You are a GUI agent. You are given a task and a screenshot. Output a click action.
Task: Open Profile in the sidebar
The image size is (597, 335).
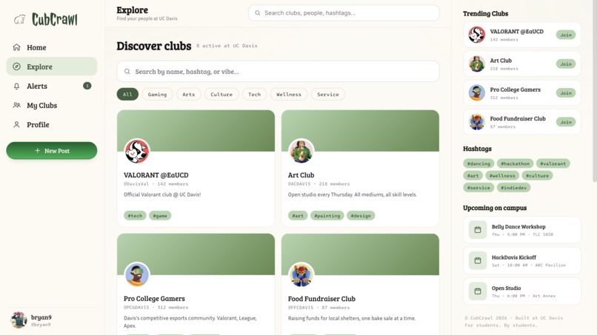(51, 125)
